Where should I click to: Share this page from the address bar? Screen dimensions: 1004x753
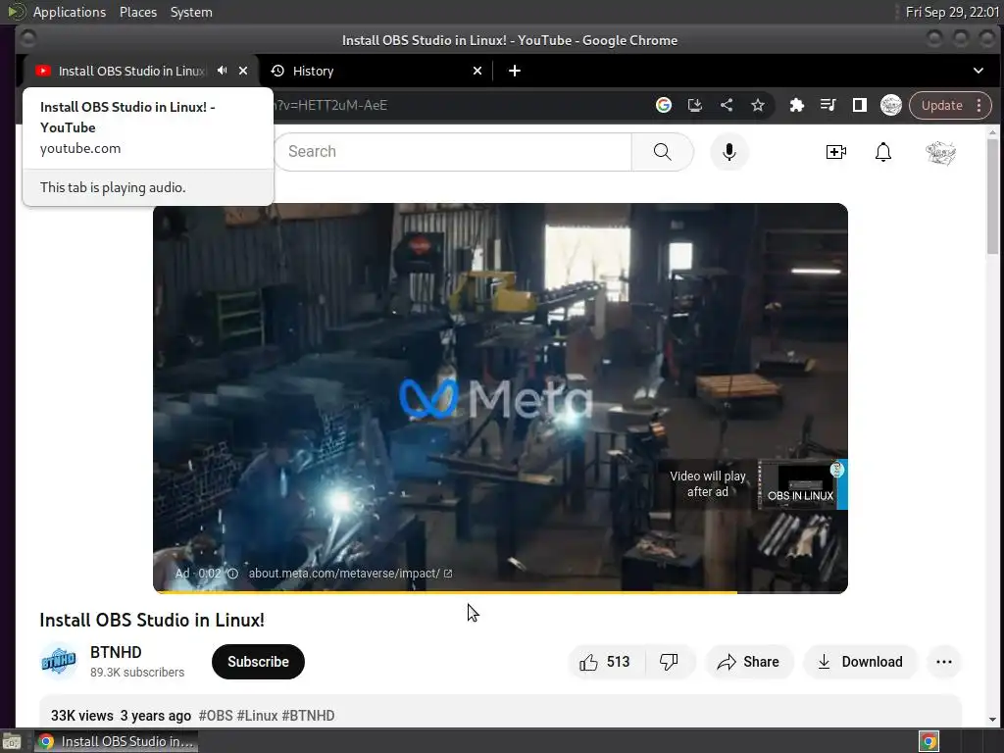point(727,105)
